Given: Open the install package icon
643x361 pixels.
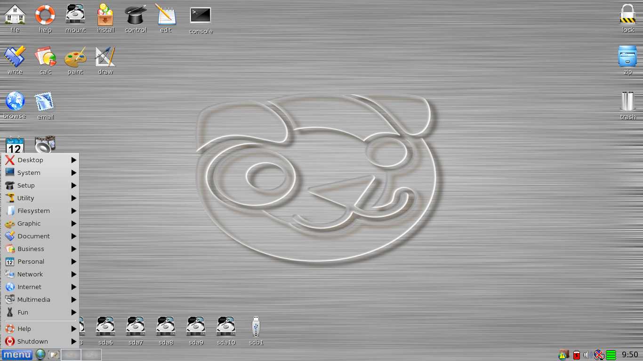Looking at the screenshot, I should pos(105,15).
